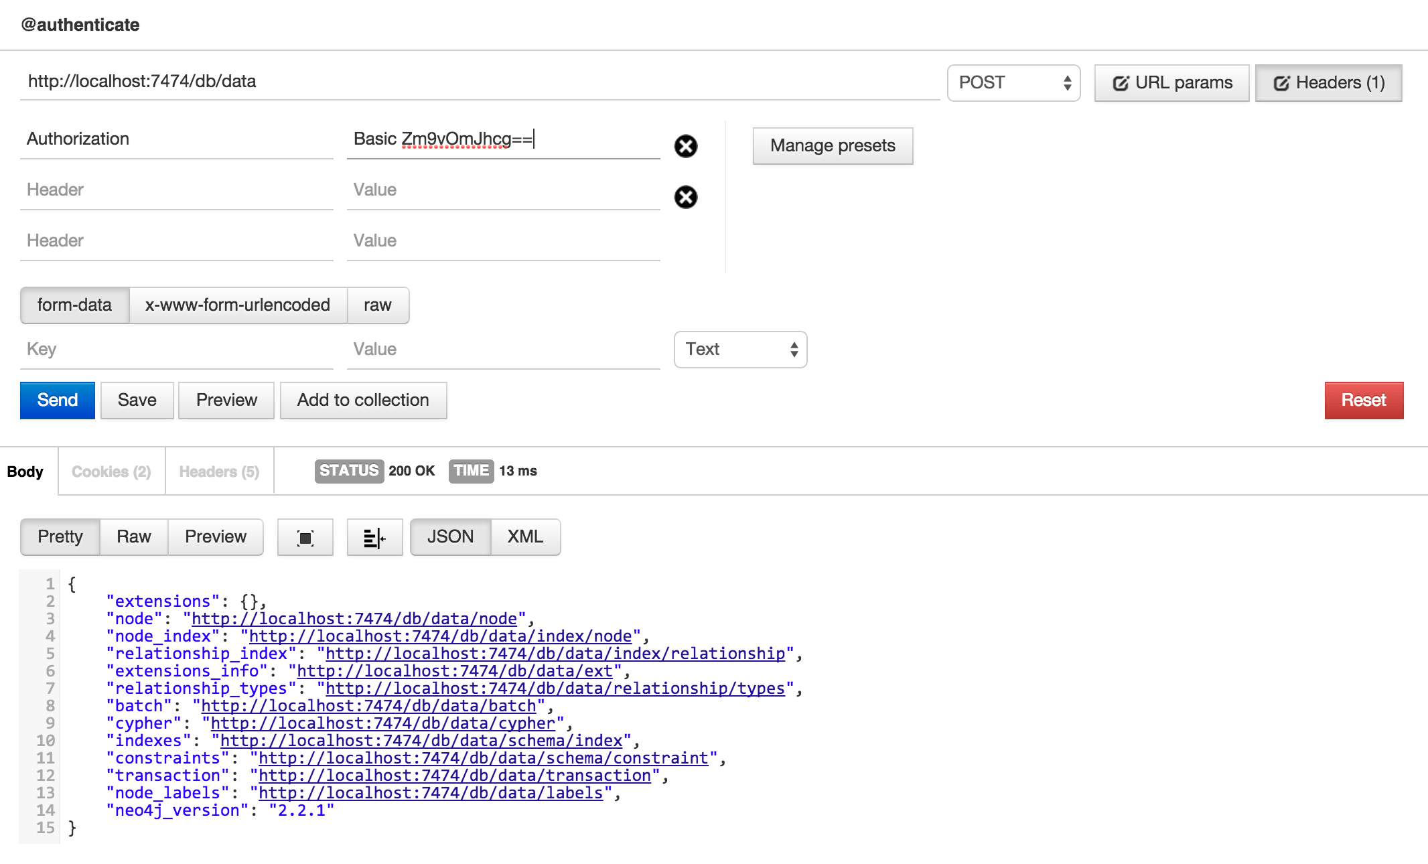This screenshot has height=864, width=1428.
Task: Click the line-wrap toggle icon
Action: [374, 537]
